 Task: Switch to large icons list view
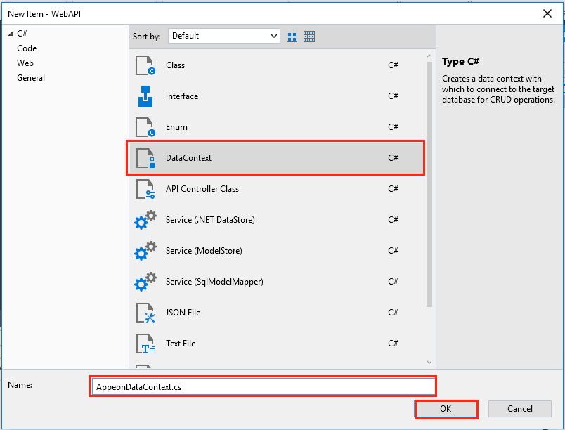[292, 37]
